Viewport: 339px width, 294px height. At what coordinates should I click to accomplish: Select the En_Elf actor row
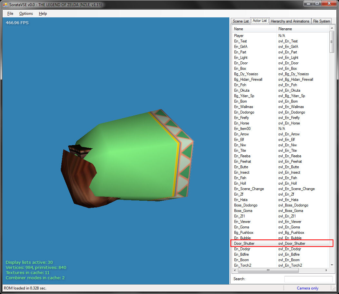281,140
